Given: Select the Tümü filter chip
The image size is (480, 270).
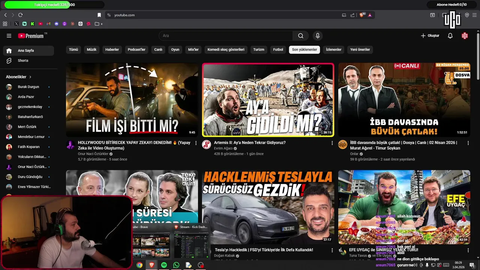Looking at the screenshot, I should (73, 49).
